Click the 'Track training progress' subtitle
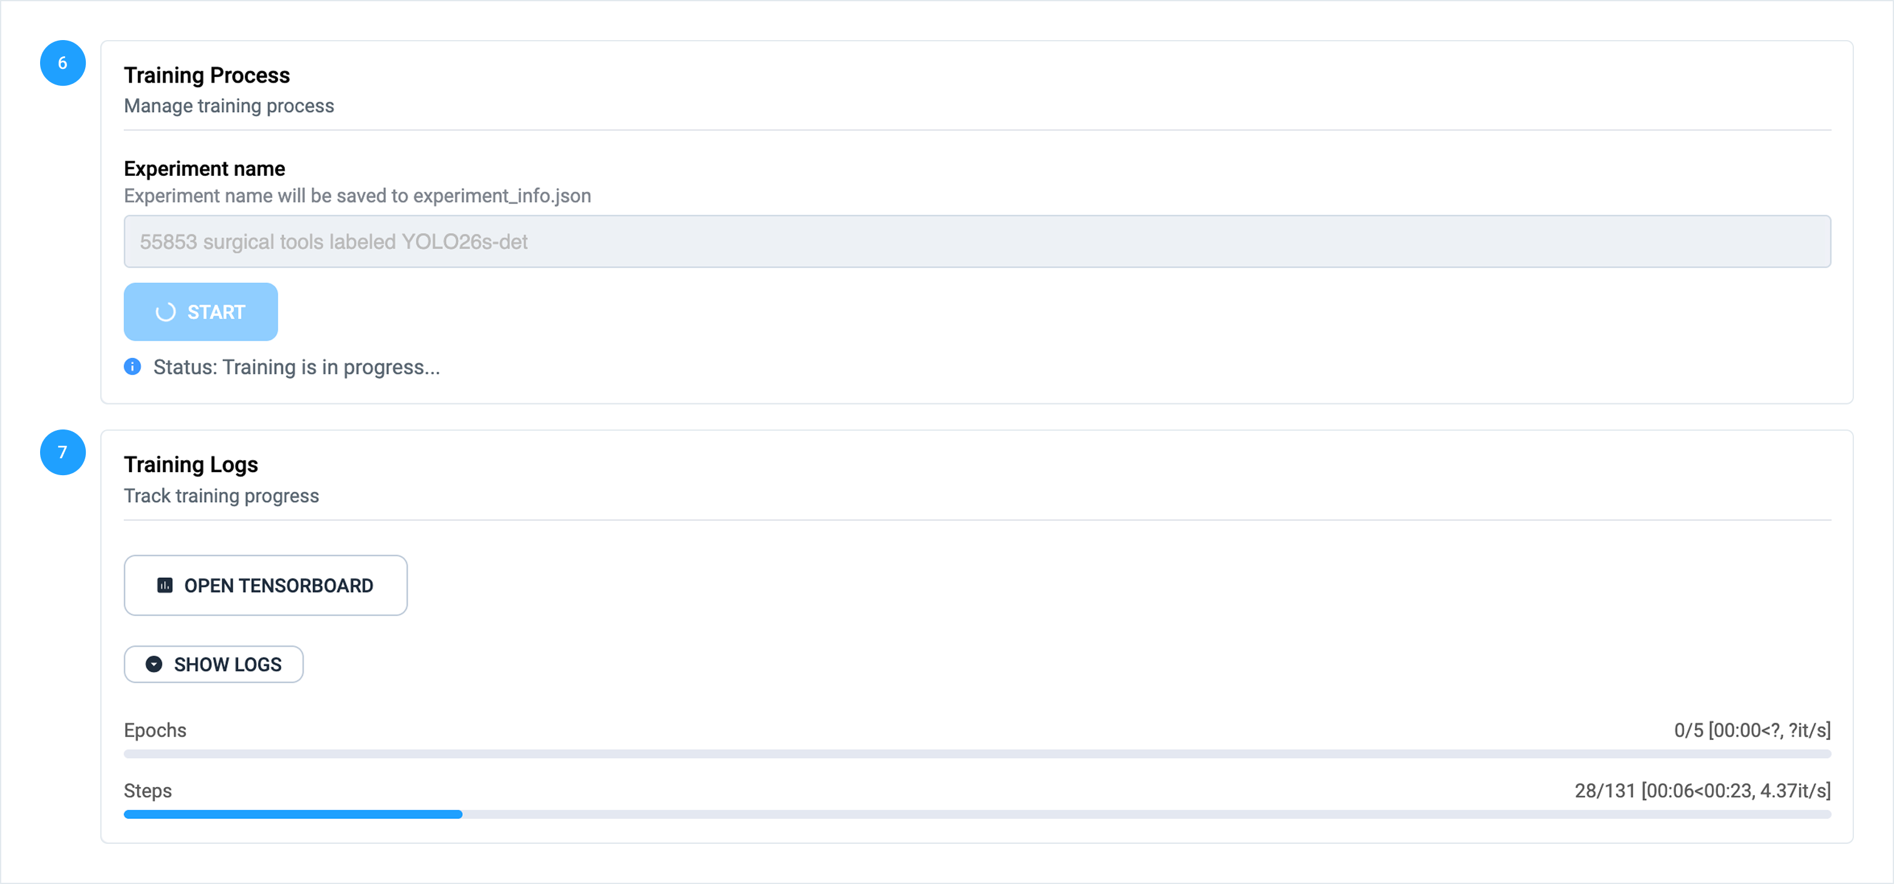 pyautogui.click(x=221, y=496)
